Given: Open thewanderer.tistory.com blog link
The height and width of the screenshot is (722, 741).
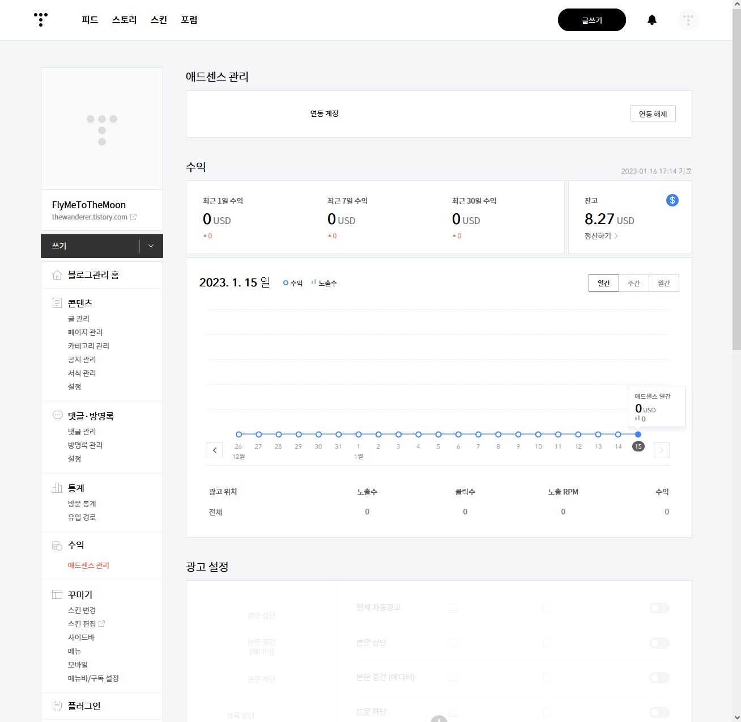Looking at the screenshot, I should point(90,217).
